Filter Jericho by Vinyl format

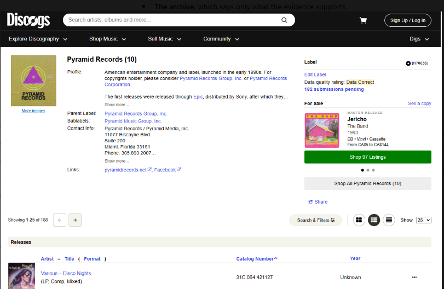[361, 139]
